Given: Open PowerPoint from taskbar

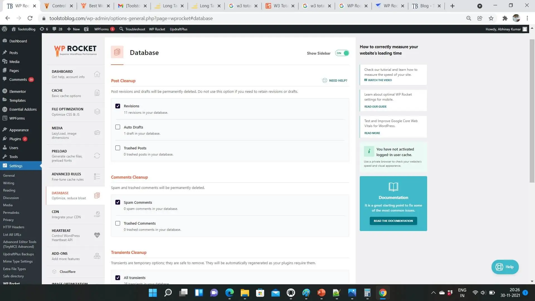Looking at the screenshot, I should click(322, 293).
